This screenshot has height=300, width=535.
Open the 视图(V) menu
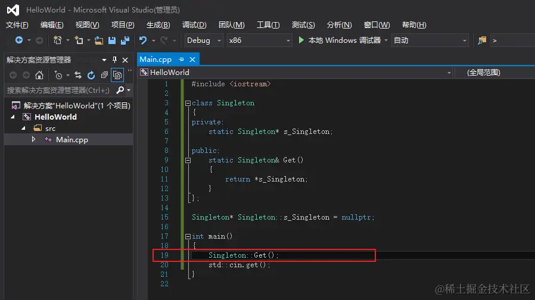pos(88,25)
